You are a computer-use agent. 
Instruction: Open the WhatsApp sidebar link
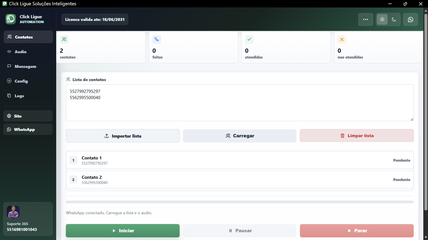pos(28,129)
